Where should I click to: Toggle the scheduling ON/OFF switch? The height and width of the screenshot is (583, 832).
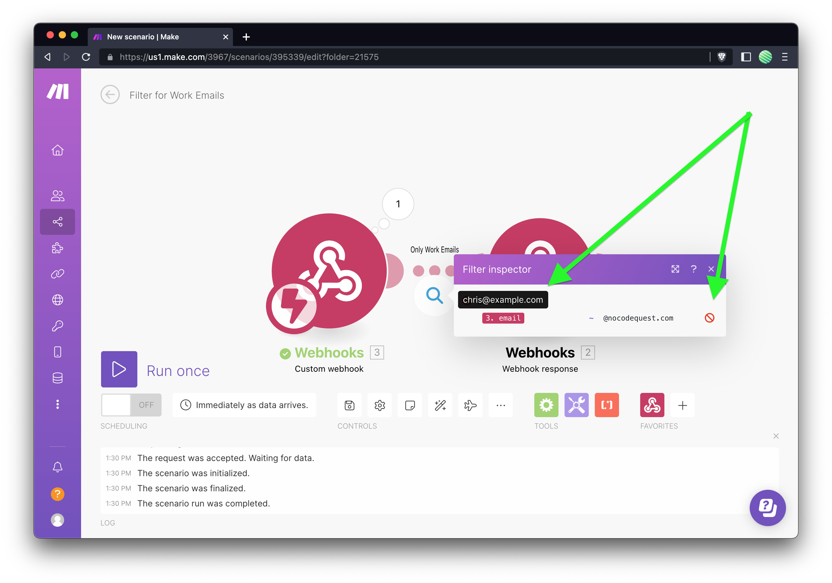coord(131,405)
